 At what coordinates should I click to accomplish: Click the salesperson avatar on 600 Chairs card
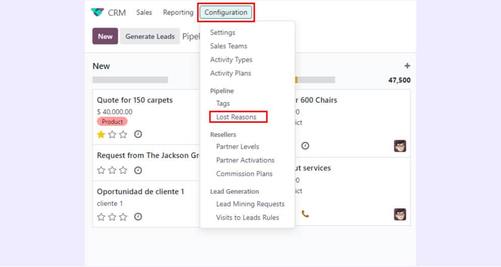point(400,146)
